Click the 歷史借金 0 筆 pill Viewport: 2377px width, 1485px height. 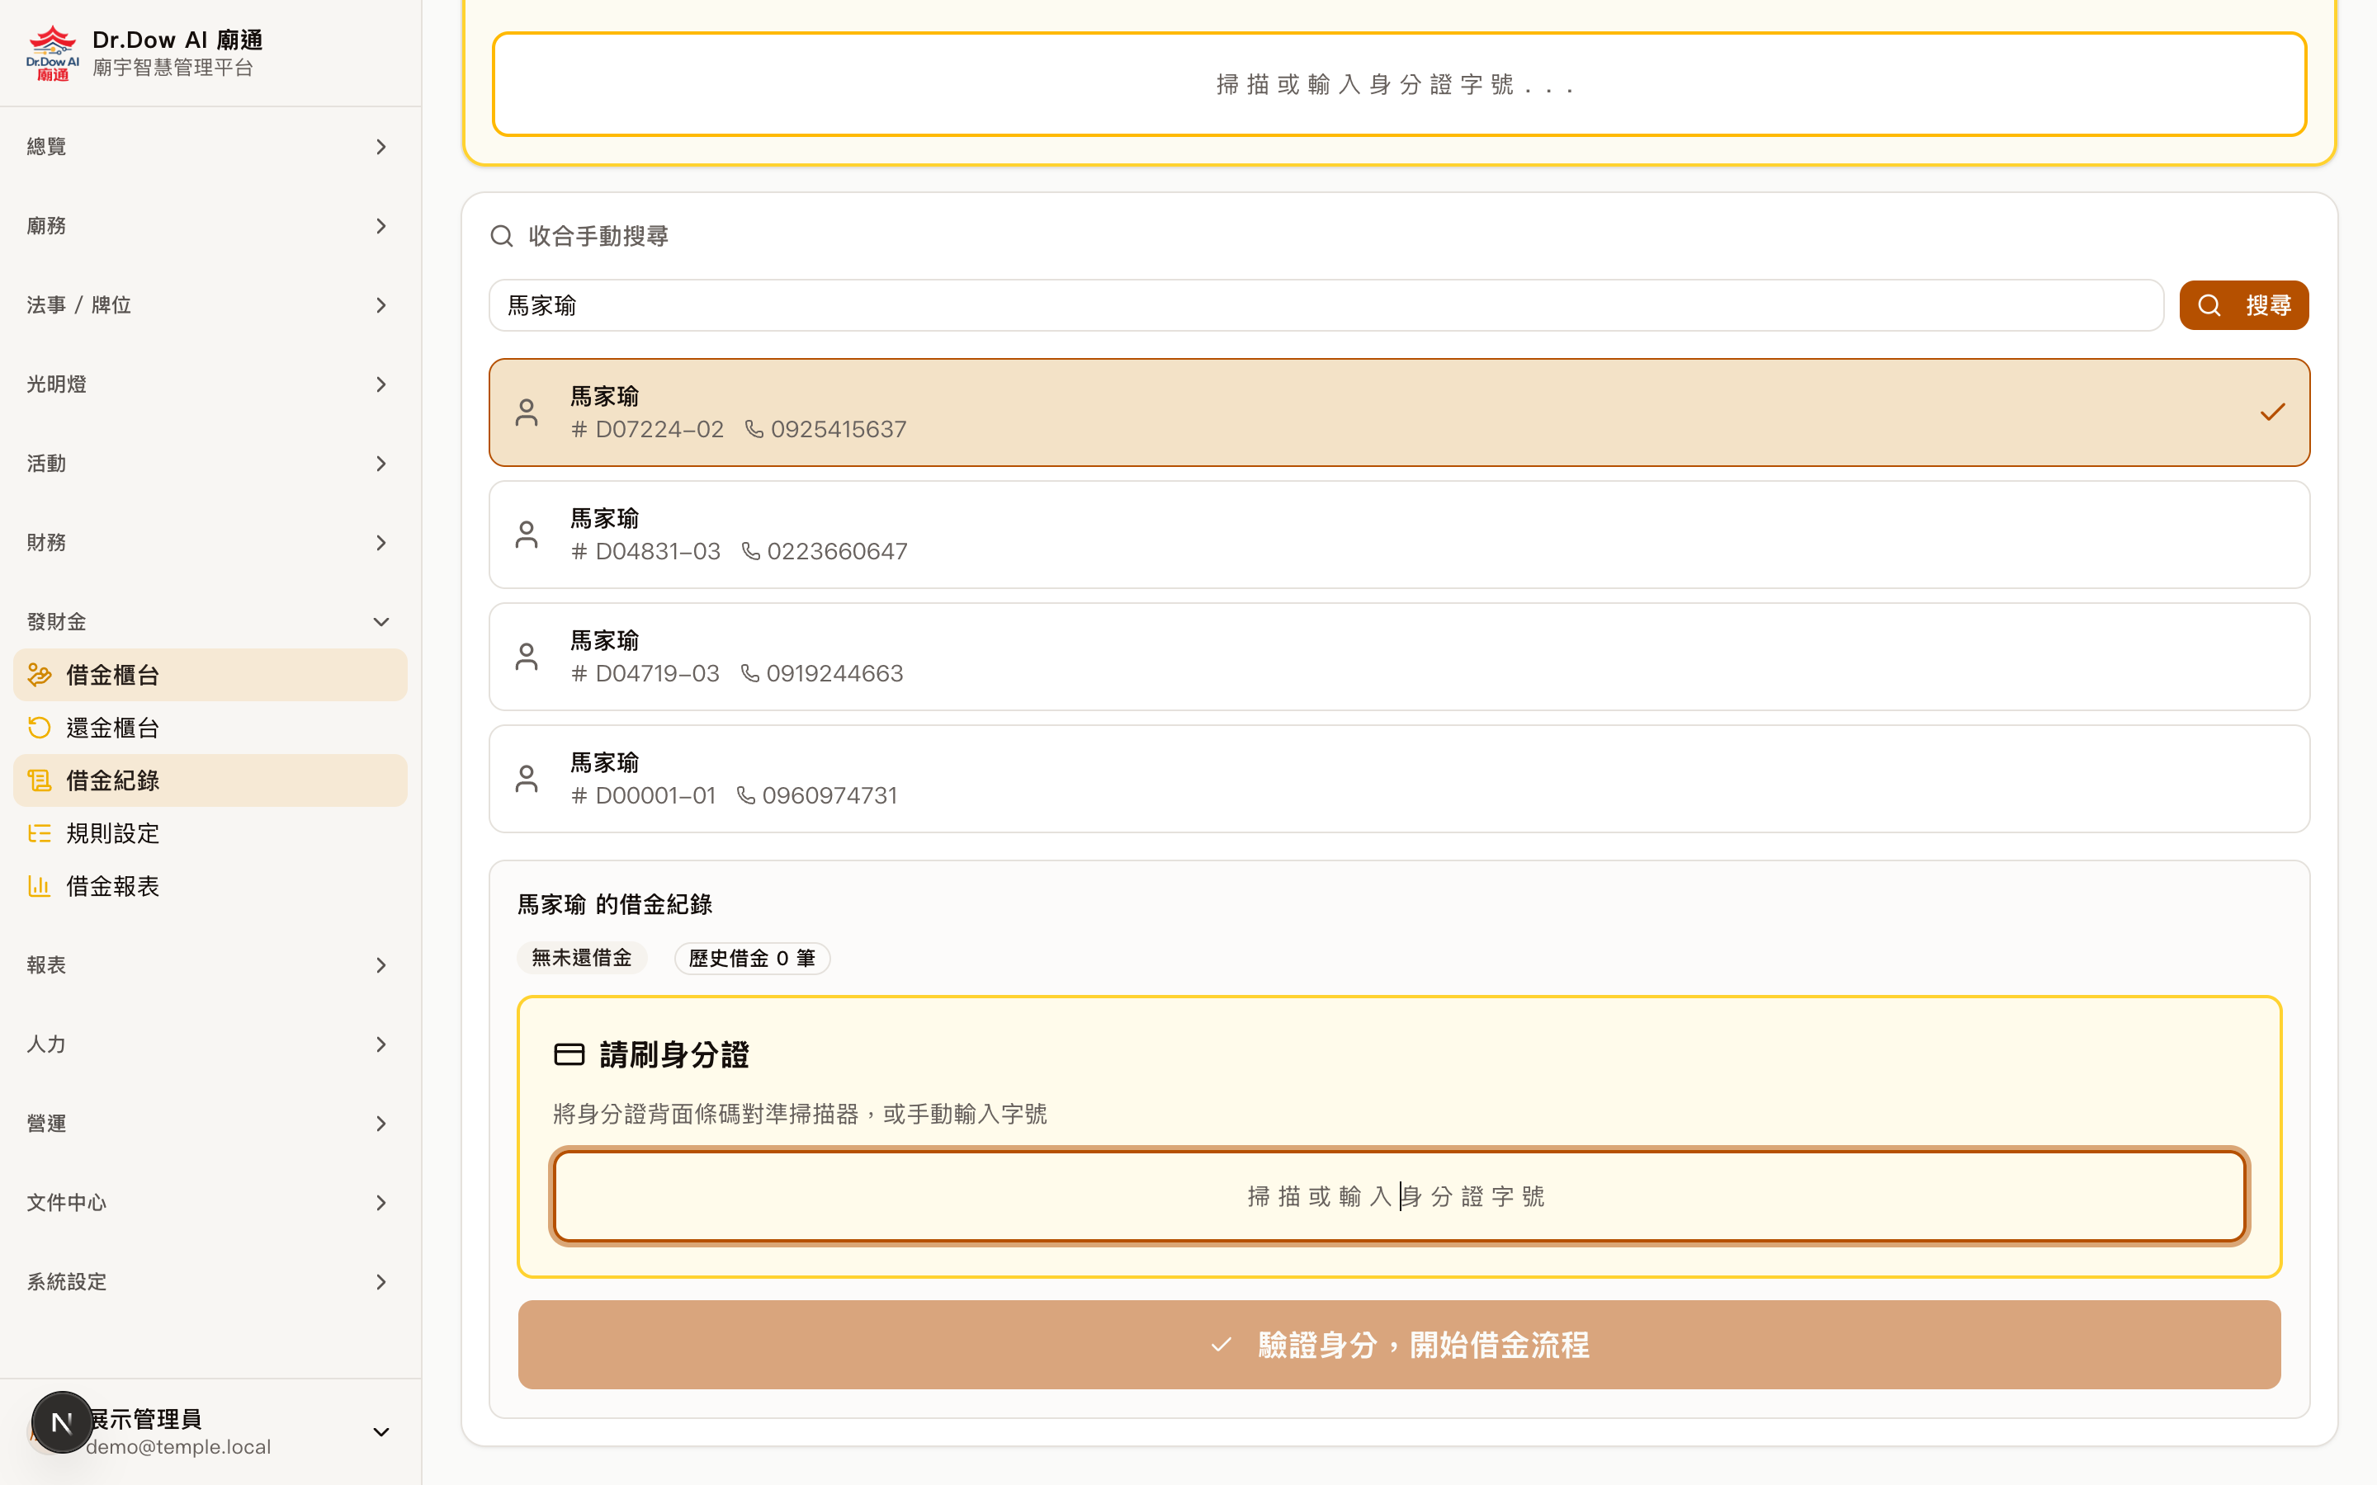753,958
